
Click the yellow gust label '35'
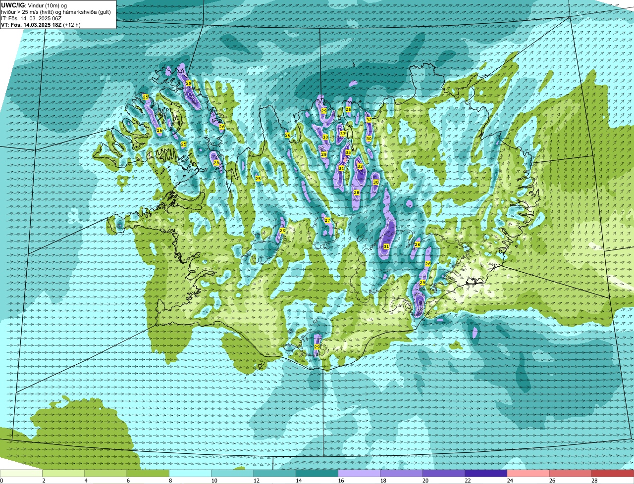click(x=348, y=152)
